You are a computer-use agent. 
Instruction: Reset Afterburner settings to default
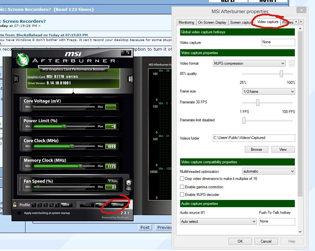[102, 205]
